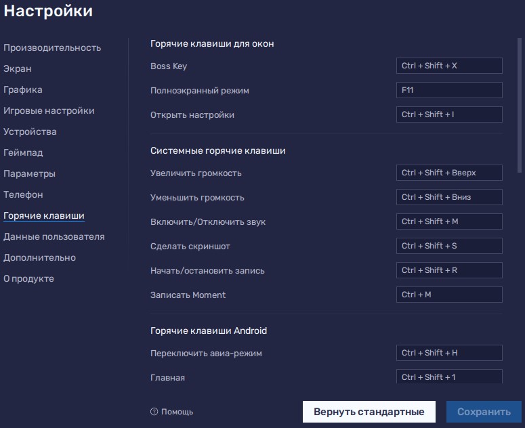Click the Главная label
This screenshot has height=428, width=525.
167,378
